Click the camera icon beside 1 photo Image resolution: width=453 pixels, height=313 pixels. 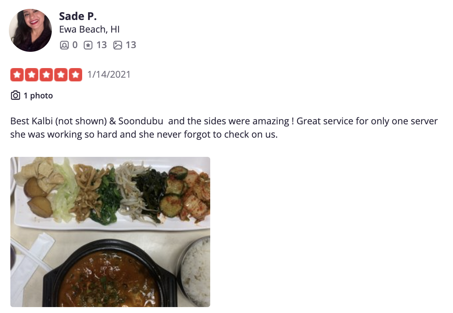[x=15, y=95]
